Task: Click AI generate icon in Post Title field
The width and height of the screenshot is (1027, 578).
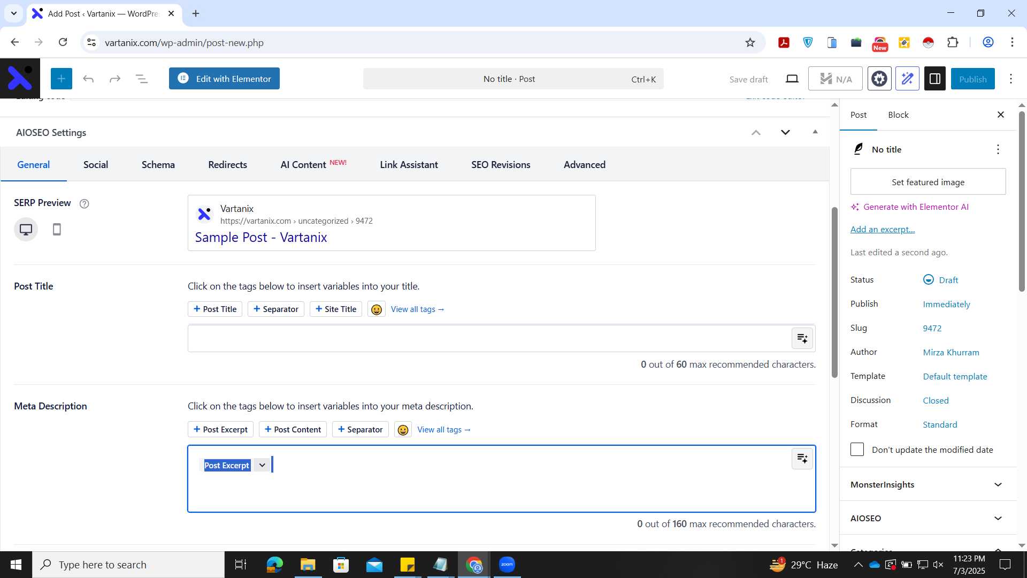Action: (802, 338)
